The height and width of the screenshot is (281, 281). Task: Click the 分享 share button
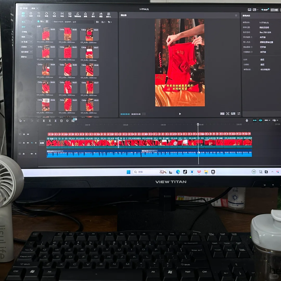274,10
